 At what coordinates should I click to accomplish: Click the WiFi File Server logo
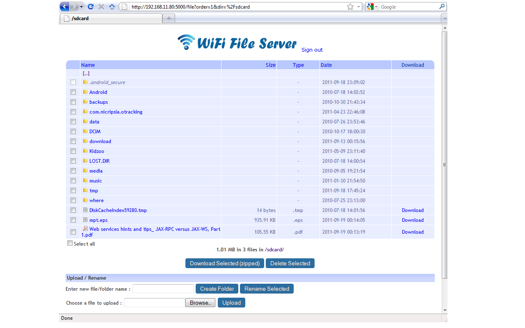click(237, 42)
